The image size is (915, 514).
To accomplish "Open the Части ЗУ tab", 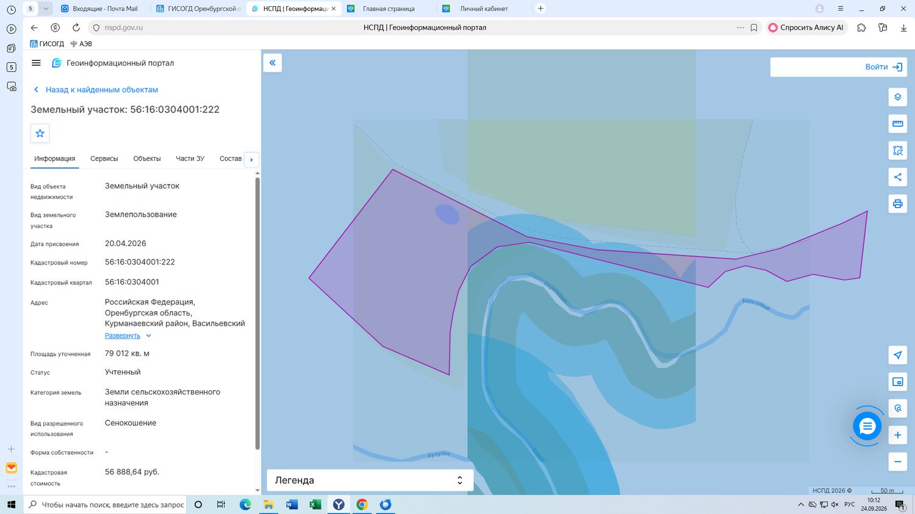I will tap(190, 158).
